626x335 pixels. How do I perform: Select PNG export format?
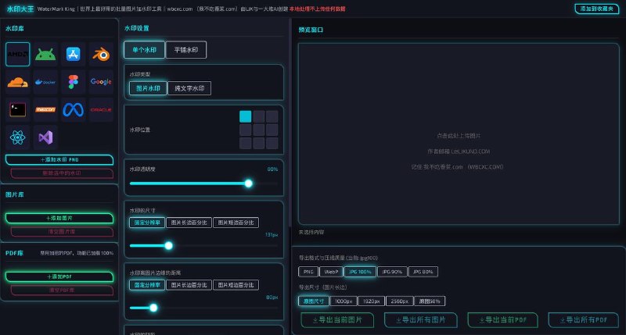308,272
